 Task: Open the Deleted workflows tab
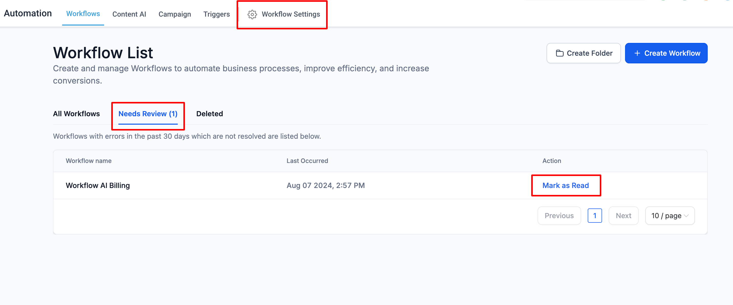pos(209,113)
